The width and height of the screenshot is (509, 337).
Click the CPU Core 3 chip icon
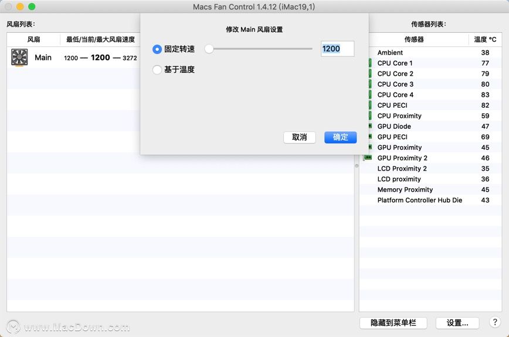370,84
